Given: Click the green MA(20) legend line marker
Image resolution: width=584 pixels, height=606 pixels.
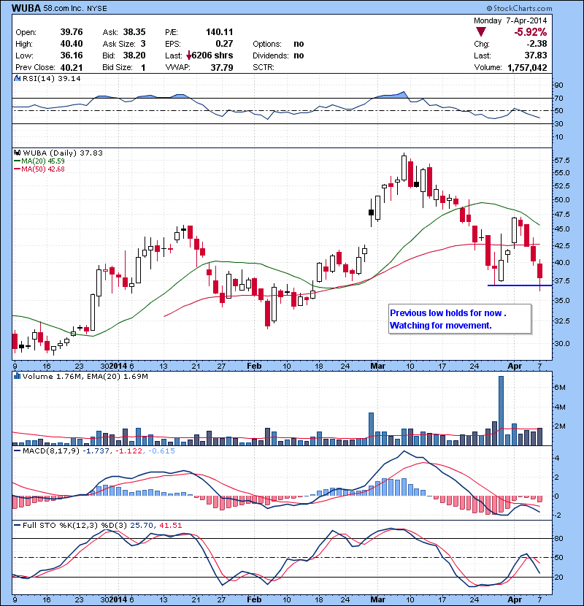Looking at the screenshot, I should 18,161.
